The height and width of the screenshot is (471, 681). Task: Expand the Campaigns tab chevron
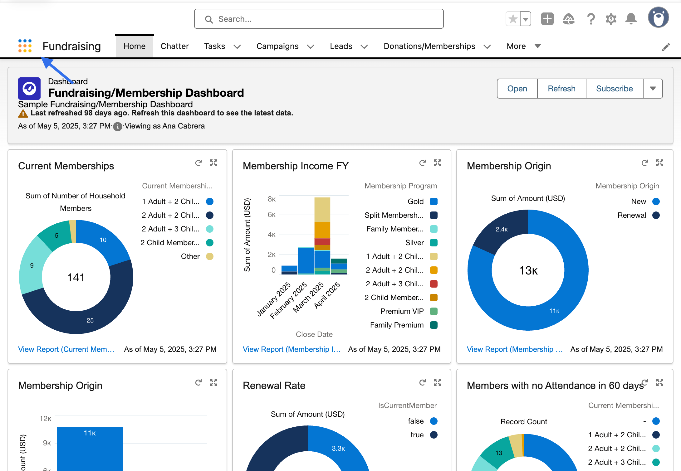[x=310, y=47]
